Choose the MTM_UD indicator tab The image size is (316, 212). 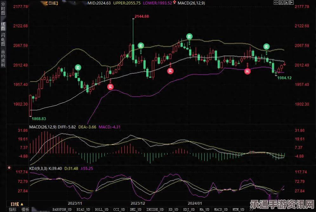(238, 209)
